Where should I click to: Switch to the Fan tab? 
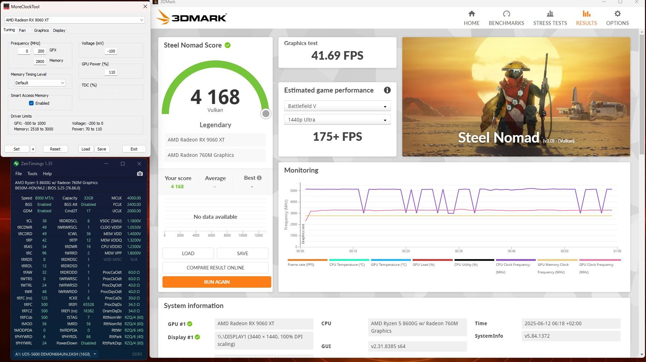tap(22, 30)
